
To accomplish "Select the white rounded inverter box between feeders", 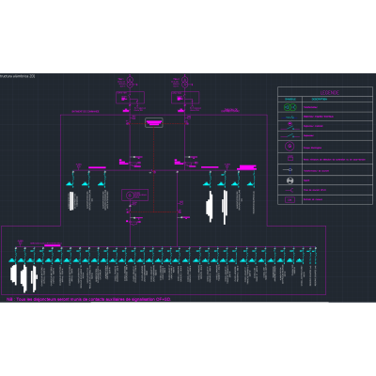I will pyautogui.click(x=153, y=122).
